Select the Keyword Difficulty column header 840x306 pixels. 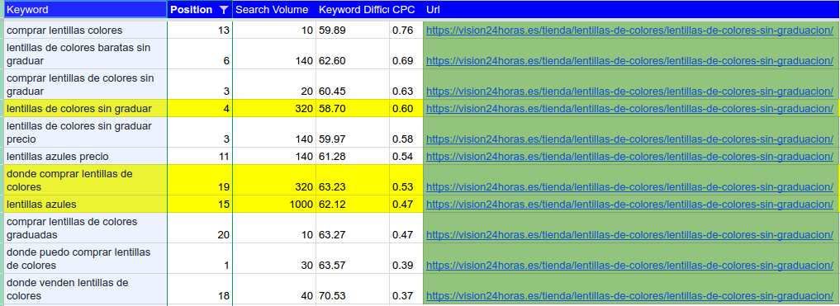click(353, 10)
